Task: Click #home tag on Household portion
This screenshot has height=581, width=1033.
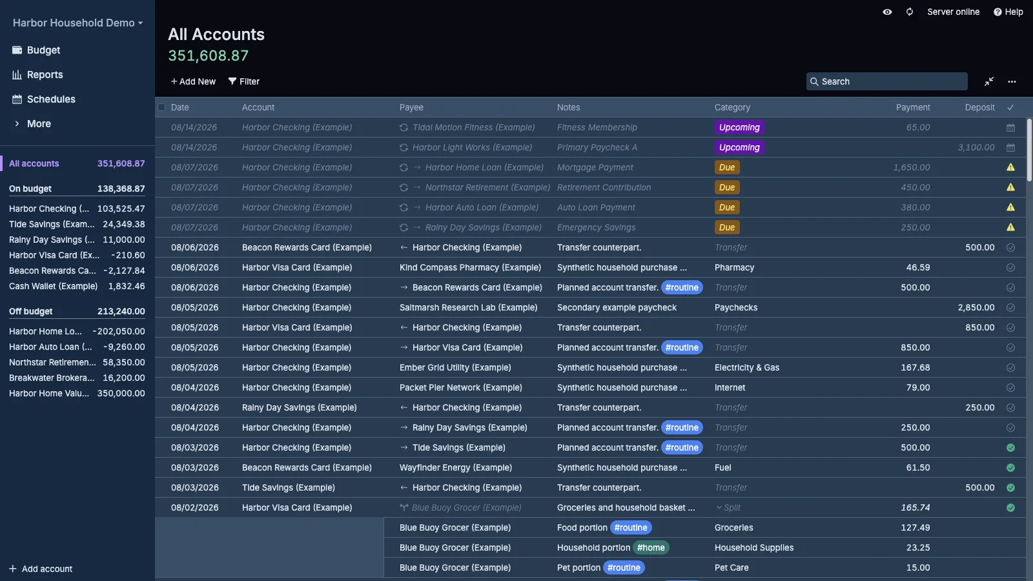Action: click(x=651, y=547)
